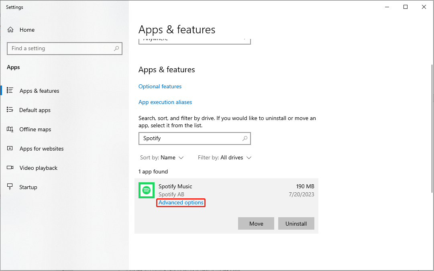
Task: Click the 7/20/2023 install date
Action: [302, 194]
